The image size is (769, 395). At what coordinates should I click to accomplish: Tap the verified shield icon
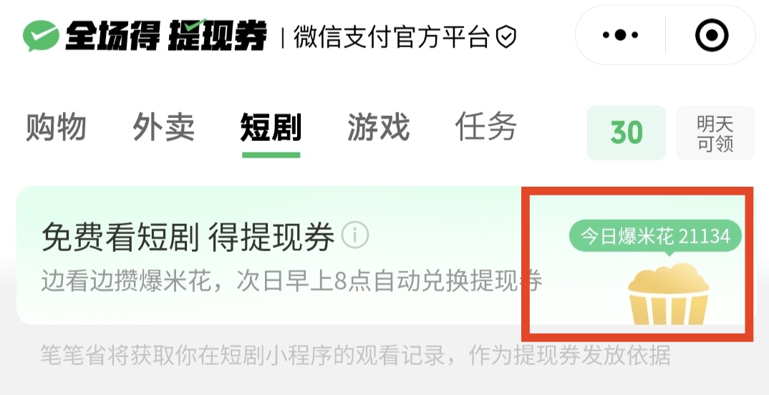[x=506, y=36]
